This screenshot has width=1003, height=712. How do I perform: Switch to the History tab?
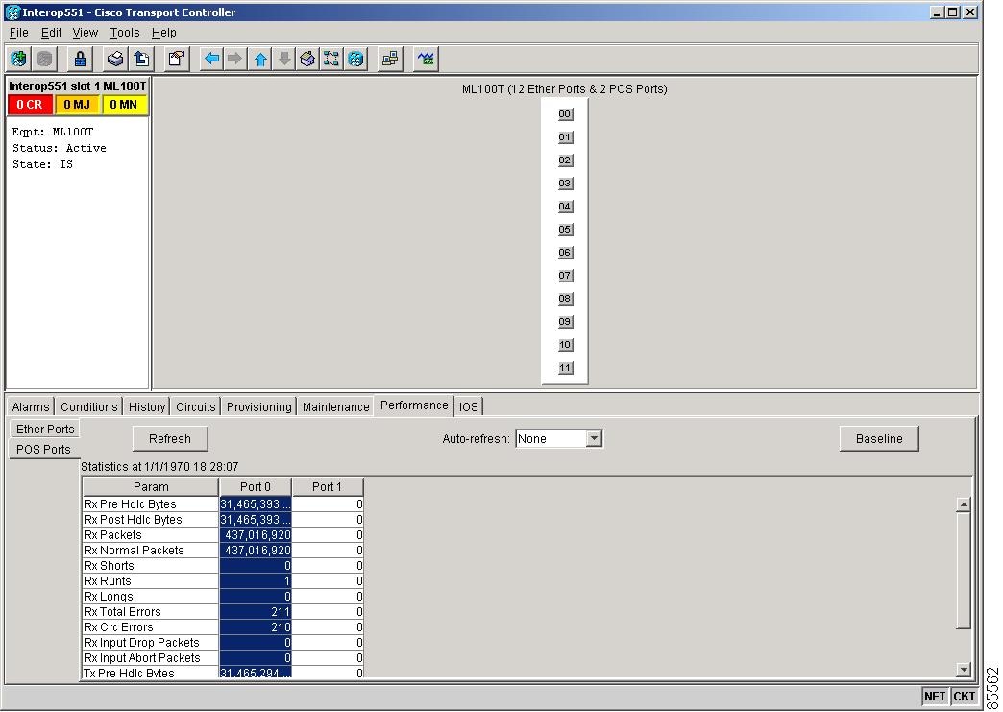146,406
